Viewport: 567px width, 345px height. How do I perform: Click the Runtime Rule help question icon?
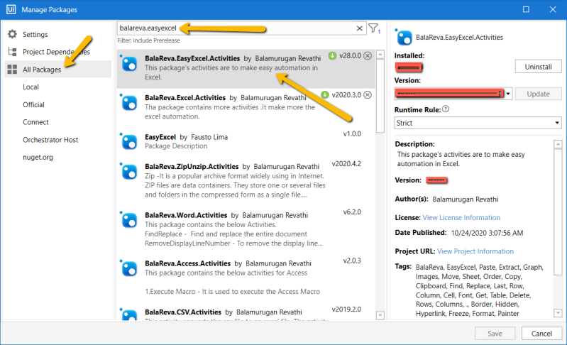pyautogui.click(x=446, y=109)
